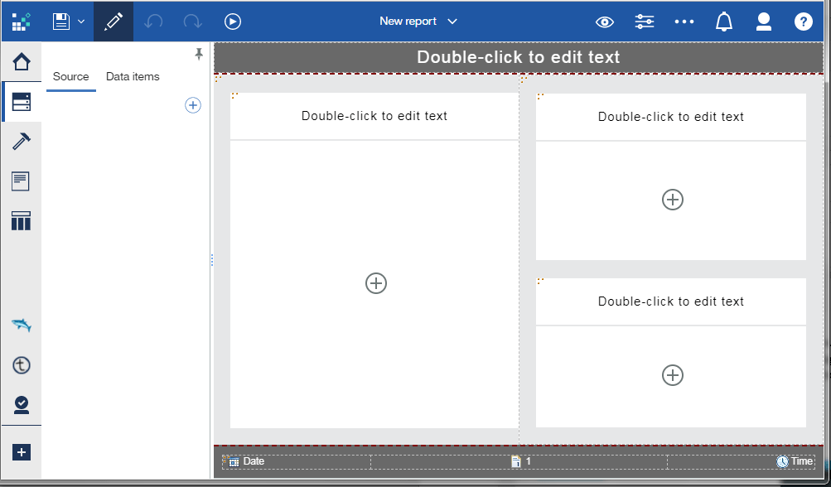The image size is (831, 487).
Task: Pin the data panel with pushpin
Action: pos(199,54)
